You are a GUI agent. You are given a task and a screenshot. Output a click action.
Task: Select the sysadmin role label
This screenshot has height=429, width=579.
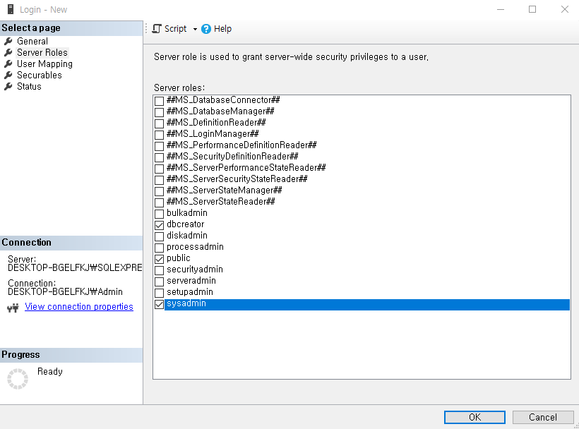coord(186,303)
